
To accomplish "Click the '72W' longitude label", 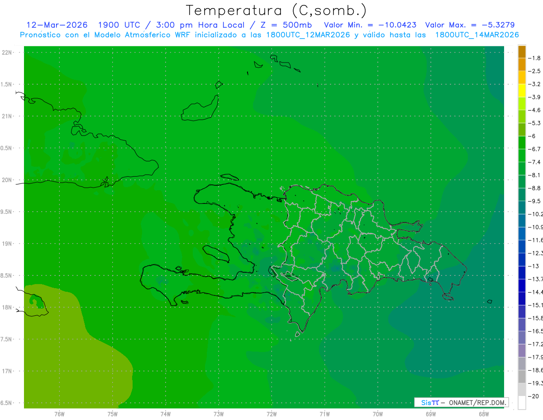I will click(x=271, y=414).
